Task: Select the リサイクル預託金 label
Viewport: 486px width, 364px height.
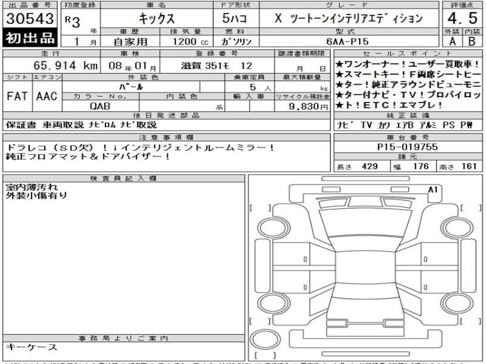Action: (302, 96)
